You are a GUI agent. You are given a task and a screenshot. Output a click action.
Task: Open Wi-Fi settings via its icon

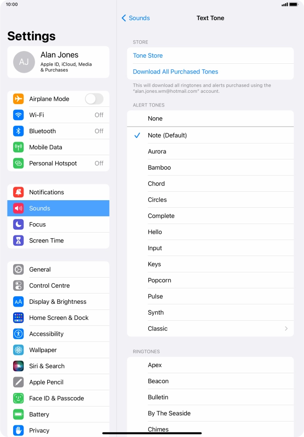[x=18, y=115]
